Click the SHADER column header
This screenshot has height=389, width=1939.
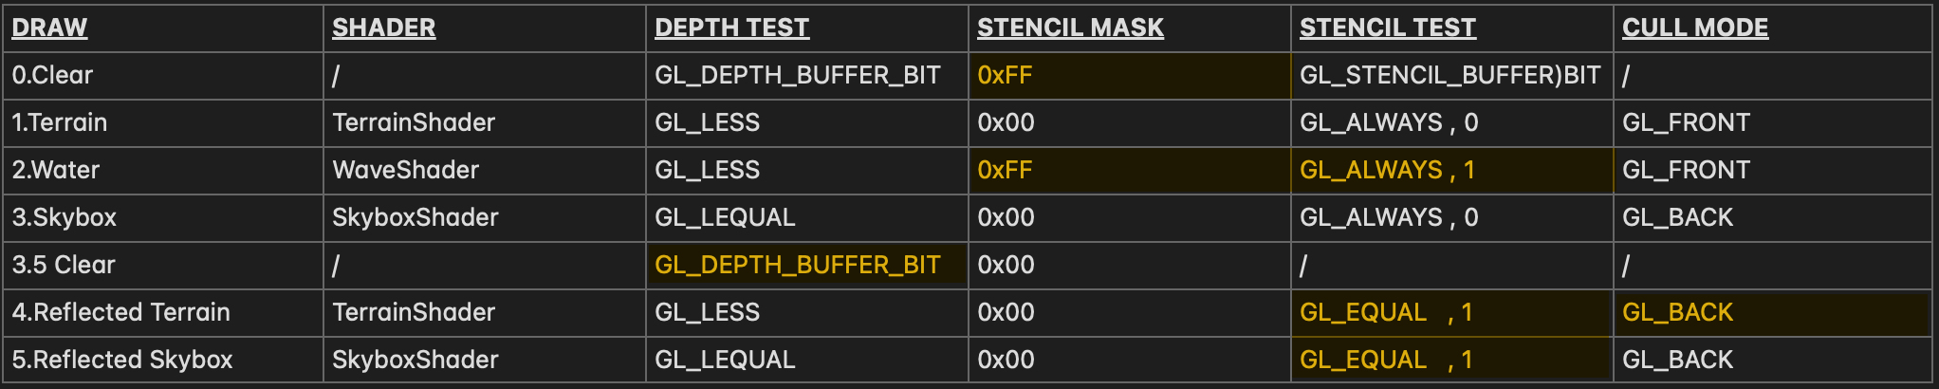coord(384,28)
